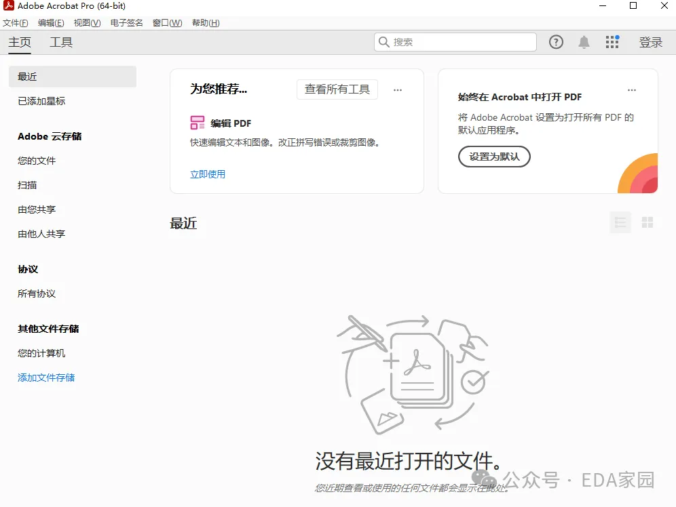Screen dimensions: 676x507
Task: Click the 添加文件存储 link
Action: 46,378
